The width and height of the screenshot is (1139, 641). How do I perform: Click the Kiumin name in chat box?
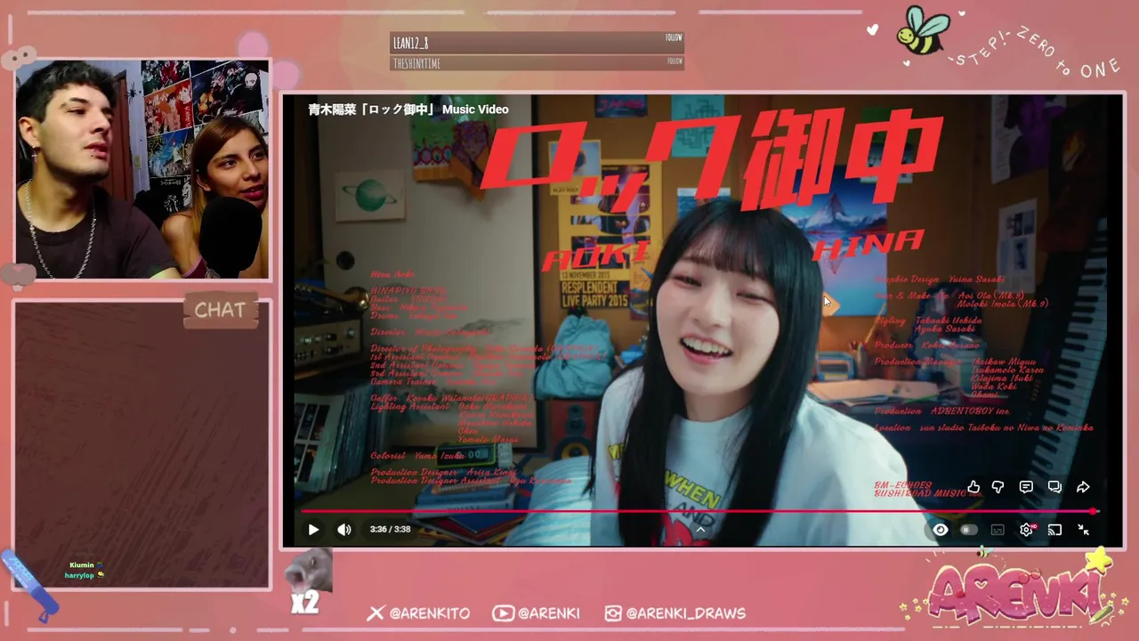click(82, 565)
